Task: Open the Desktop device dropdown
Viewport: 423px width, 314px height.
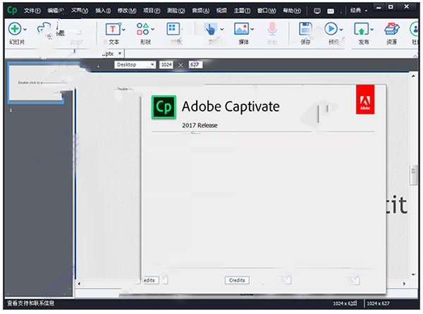Action: pyautogui.click(x=135, y=65)
